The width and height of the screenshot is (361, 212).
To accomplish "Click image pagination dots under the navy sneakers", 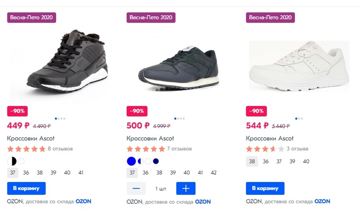I will [x=179, y=118].
